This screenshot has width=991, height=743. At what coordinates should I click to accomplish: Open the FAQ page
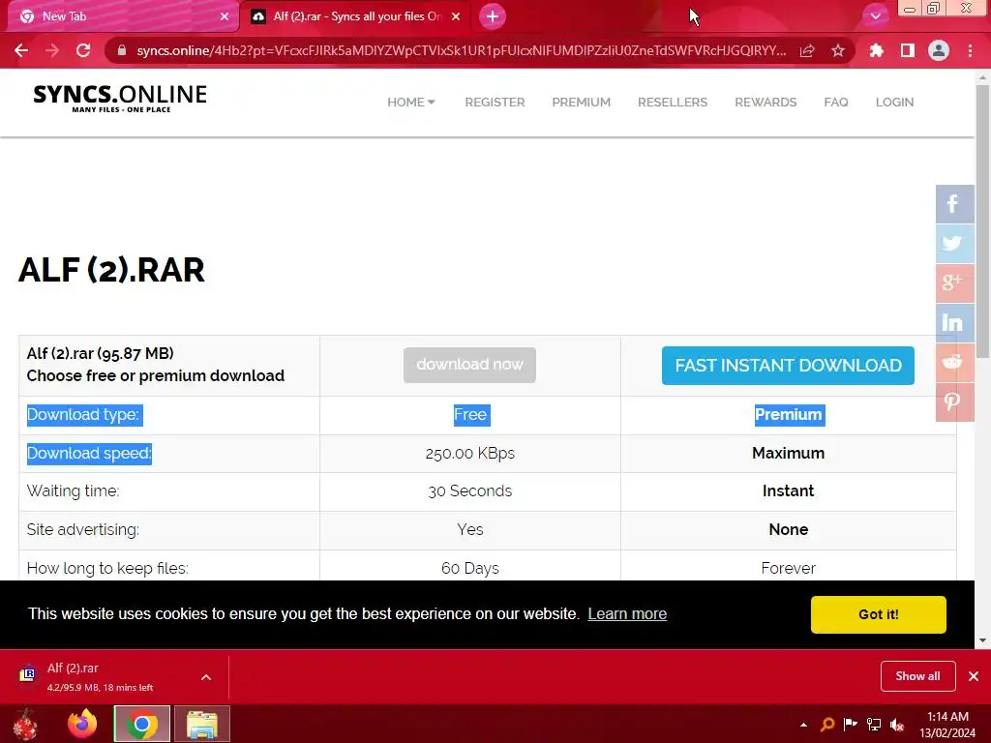tap(836, 103)
